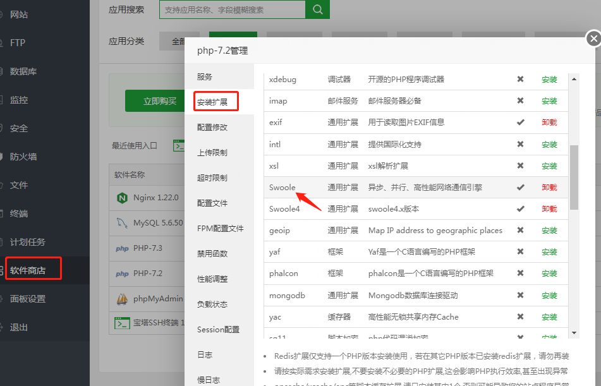Screen dimensions: 601x386
Task: Open 终端 in the left sidebar
Action: coord(19,214)
